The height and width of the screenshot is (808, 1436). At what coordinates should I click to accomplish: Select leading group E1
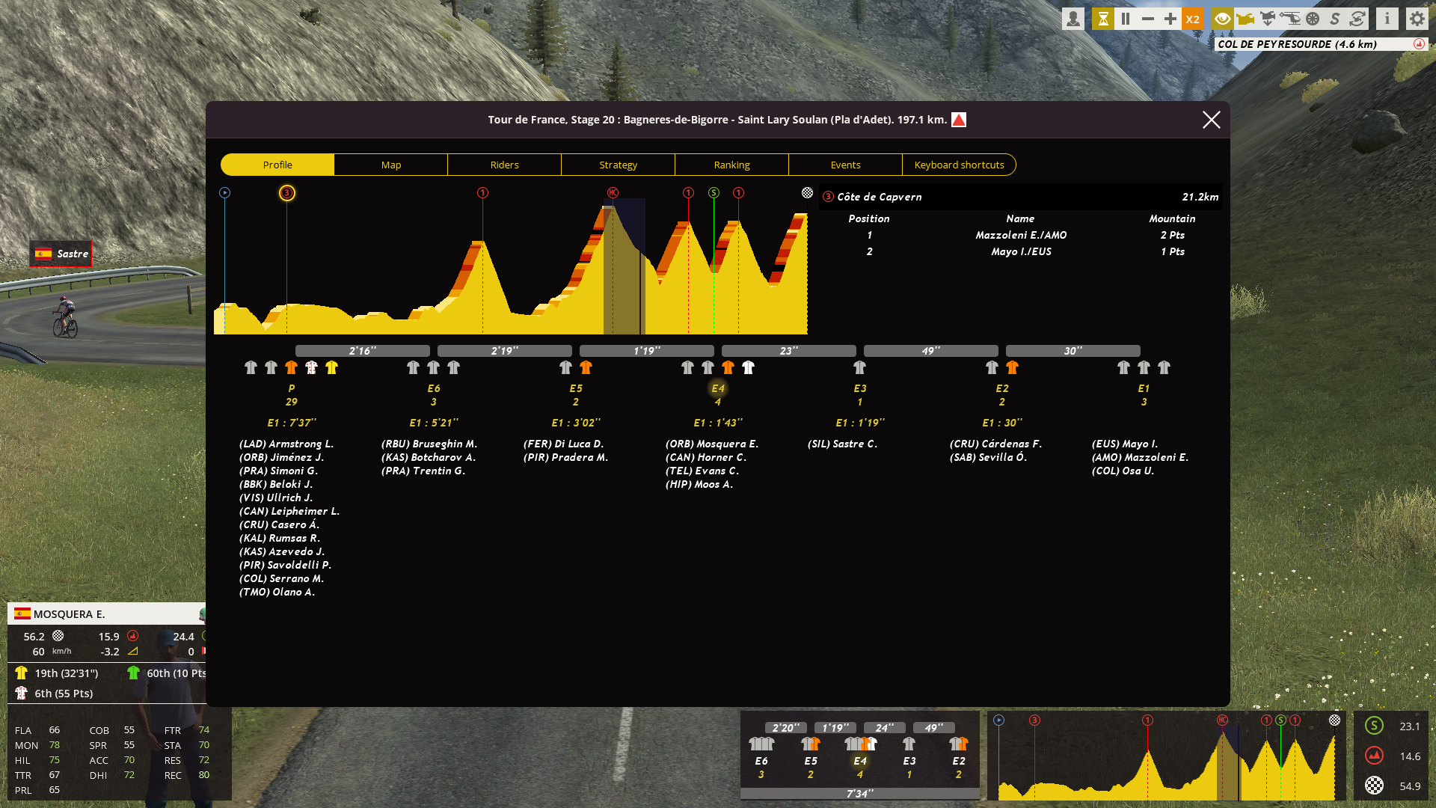(1144, 388)
